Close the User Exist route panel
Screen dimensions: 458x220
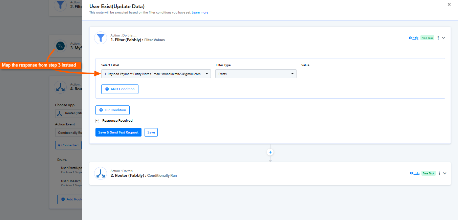pyautogui.click(x=449, y=5)
